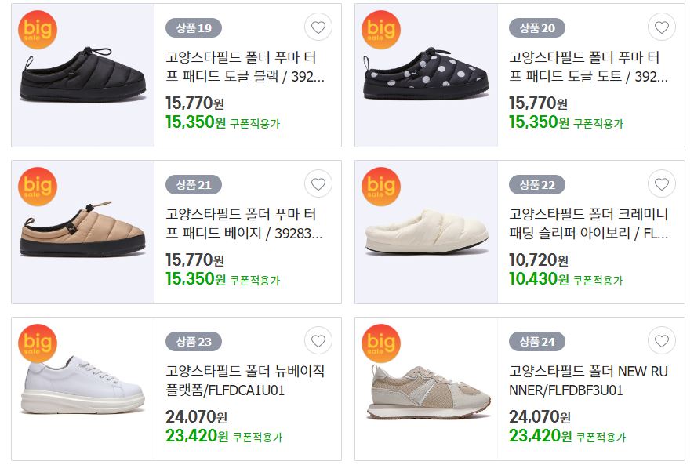Toggle wishlist heart for product 21

pos(318,184)
